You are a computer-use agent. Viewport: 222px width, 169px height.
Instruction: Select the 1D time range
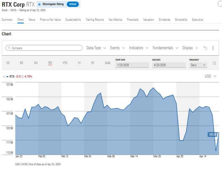[8, 63]
